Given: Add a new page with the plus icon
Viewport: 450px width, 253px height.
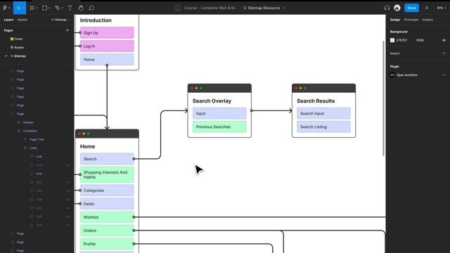Looking at the screenshot, I should (67, 30).
